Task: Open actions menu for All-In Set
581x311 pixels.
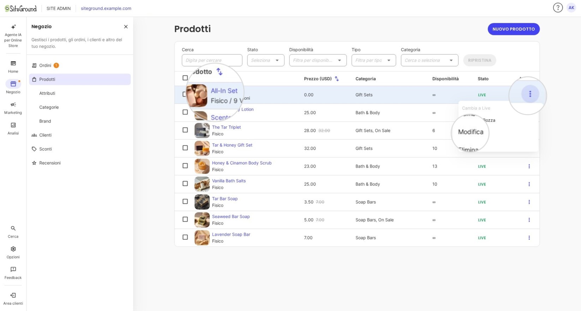Action: (x=530, y=94)
